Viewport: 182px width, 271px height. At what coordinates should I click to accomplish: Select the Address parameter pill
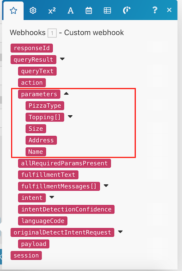click(x=41, y=140)
